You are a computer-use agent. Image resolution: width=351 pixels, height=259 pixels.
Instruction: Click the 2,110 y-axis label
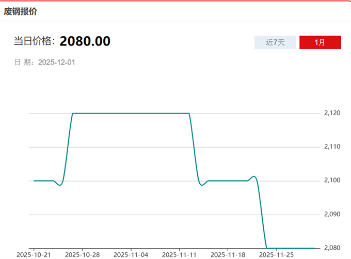[x=333, y=147]
